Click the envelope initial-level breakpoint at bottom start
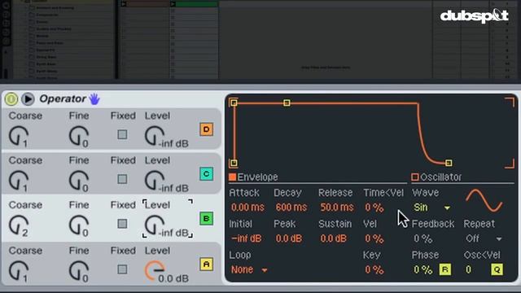Screen dimensions: 521x293 pos(234,163)
